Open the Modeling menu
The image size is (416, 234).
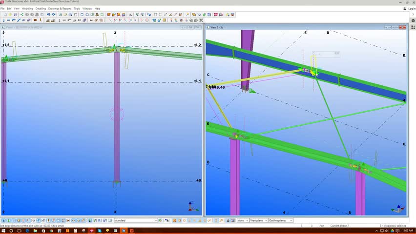[x=27, y=9]
